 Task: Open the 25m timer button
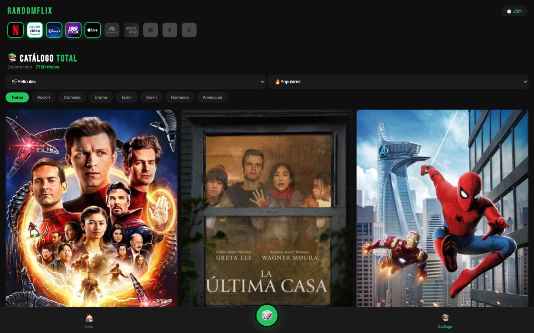(514, 11)
